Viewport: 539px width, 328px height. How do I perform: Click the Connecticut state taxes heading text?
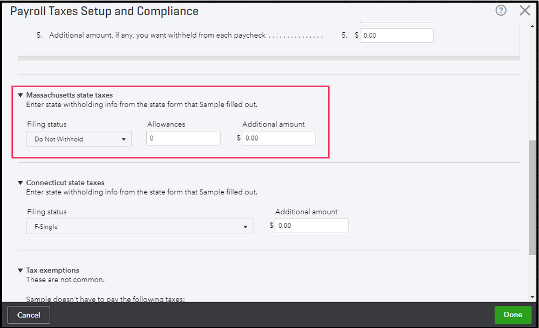click(65, 183)
